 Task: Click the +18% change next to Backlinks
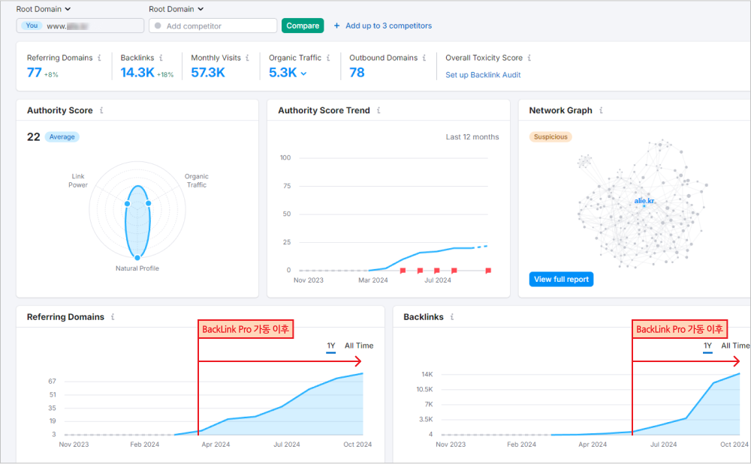click(x=165, y=75)
